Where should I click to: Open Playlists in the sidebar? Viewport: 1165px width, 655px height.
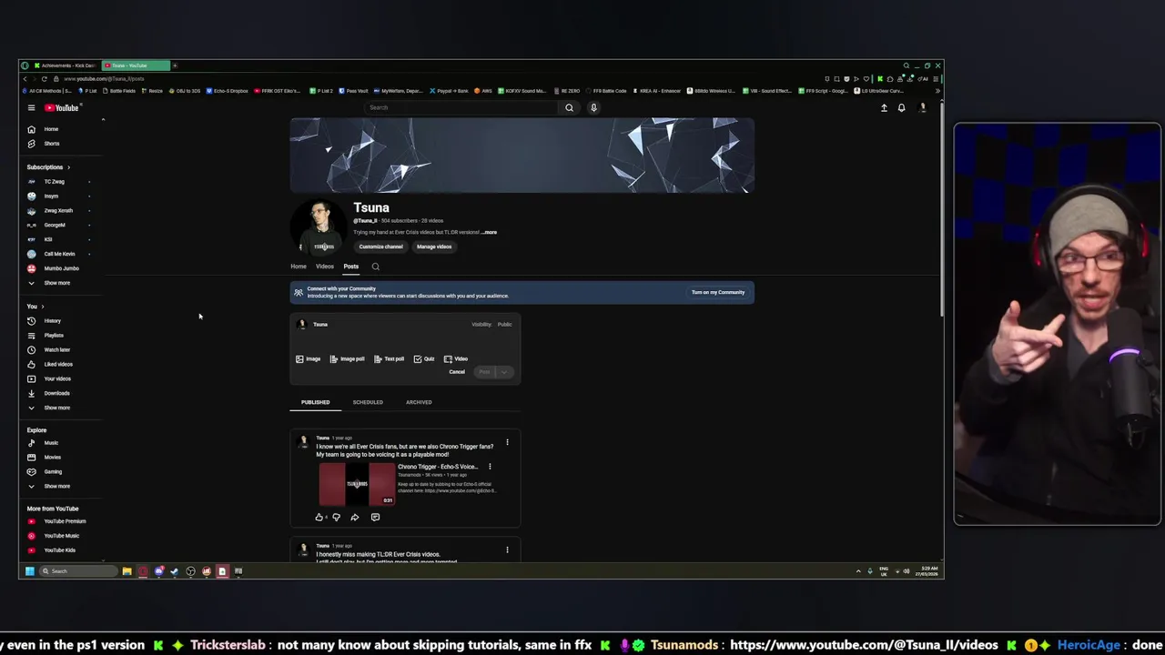click(x=53, y=336)
